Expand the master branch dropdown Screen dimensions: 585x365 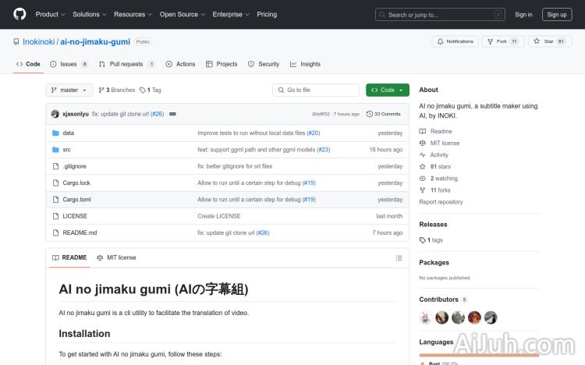point(69,90)
